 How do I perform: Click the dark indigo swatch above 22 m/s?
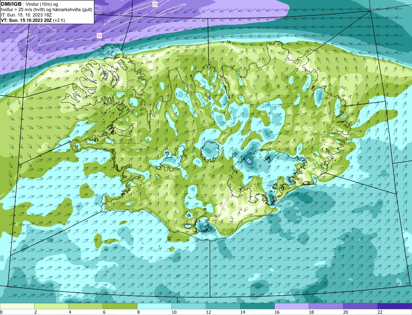point(395,306)
